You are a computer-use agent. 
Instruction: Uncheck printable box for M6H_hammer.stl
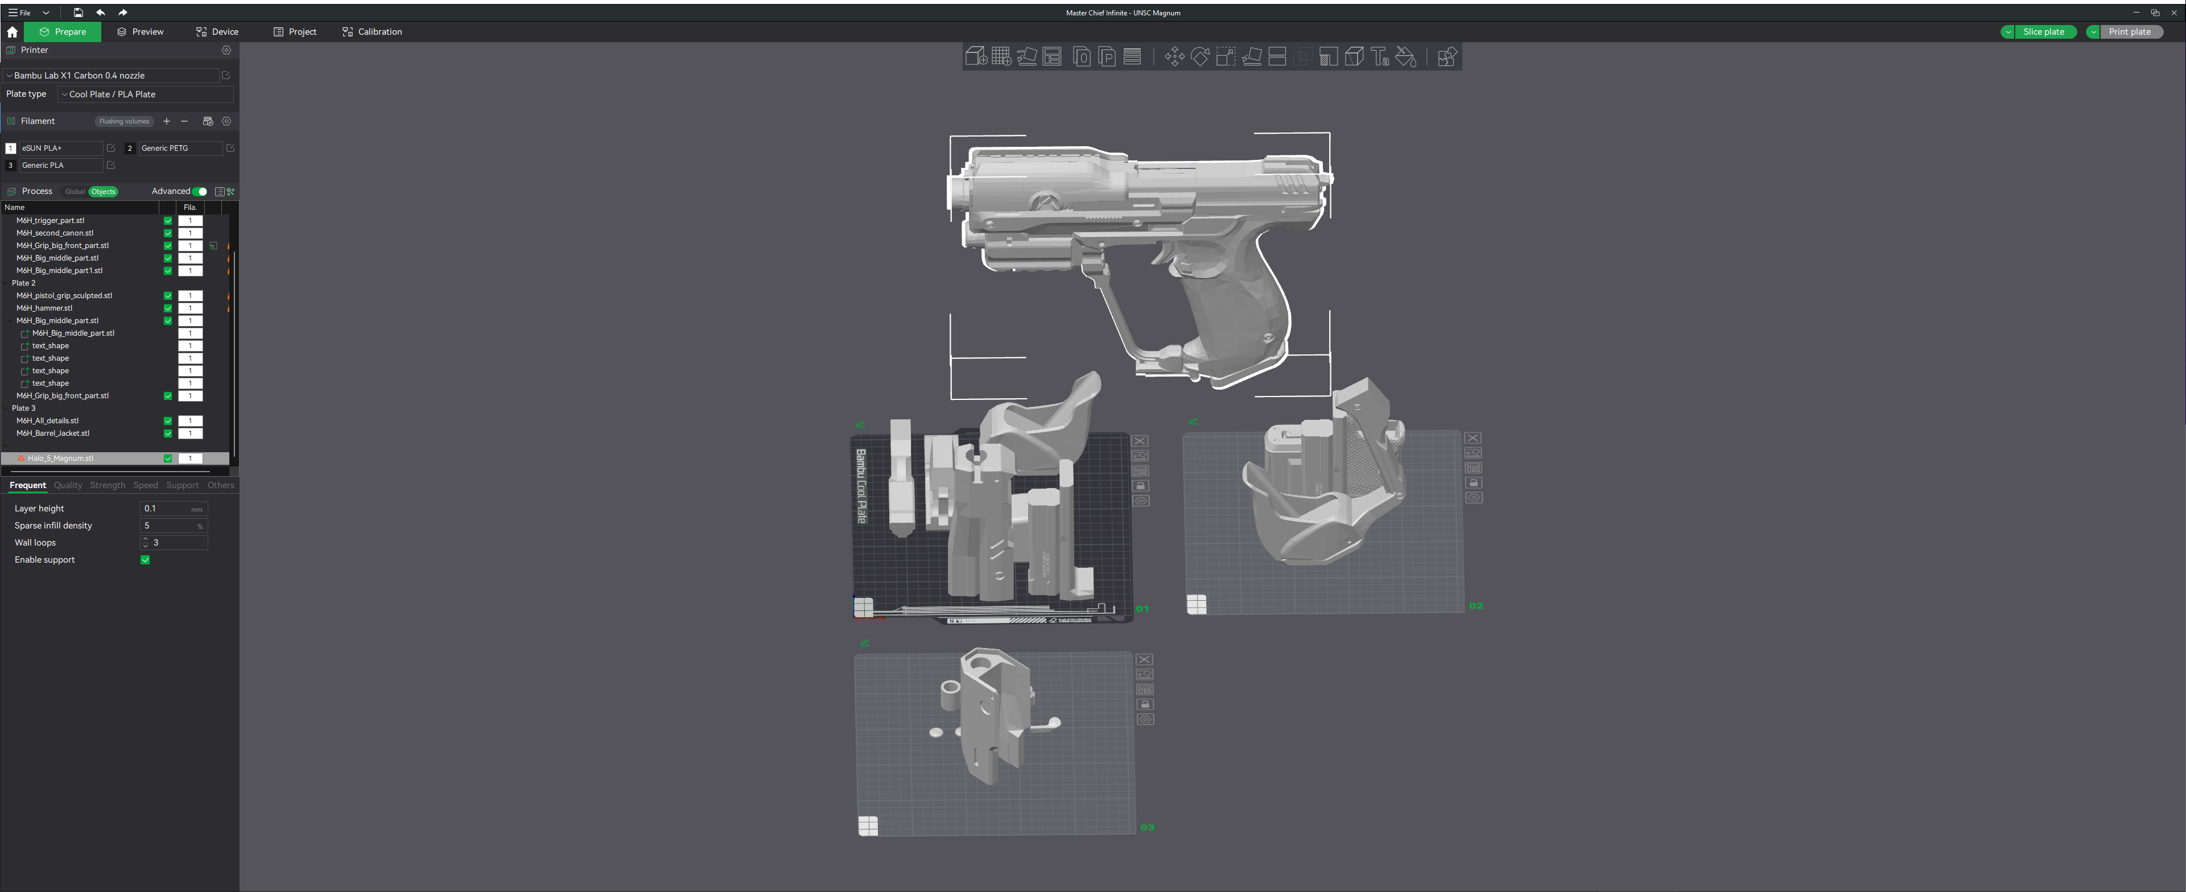pos(167,308)
